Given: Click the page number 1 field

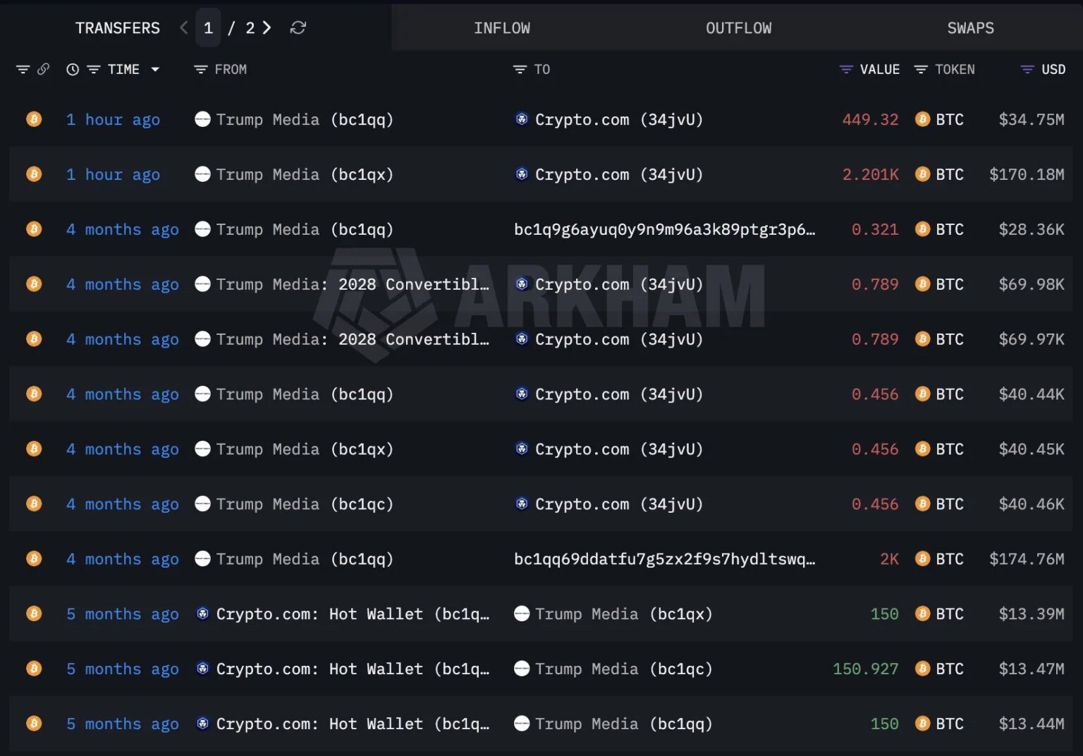Looking at the screenshot, I should tap(208, 28).
